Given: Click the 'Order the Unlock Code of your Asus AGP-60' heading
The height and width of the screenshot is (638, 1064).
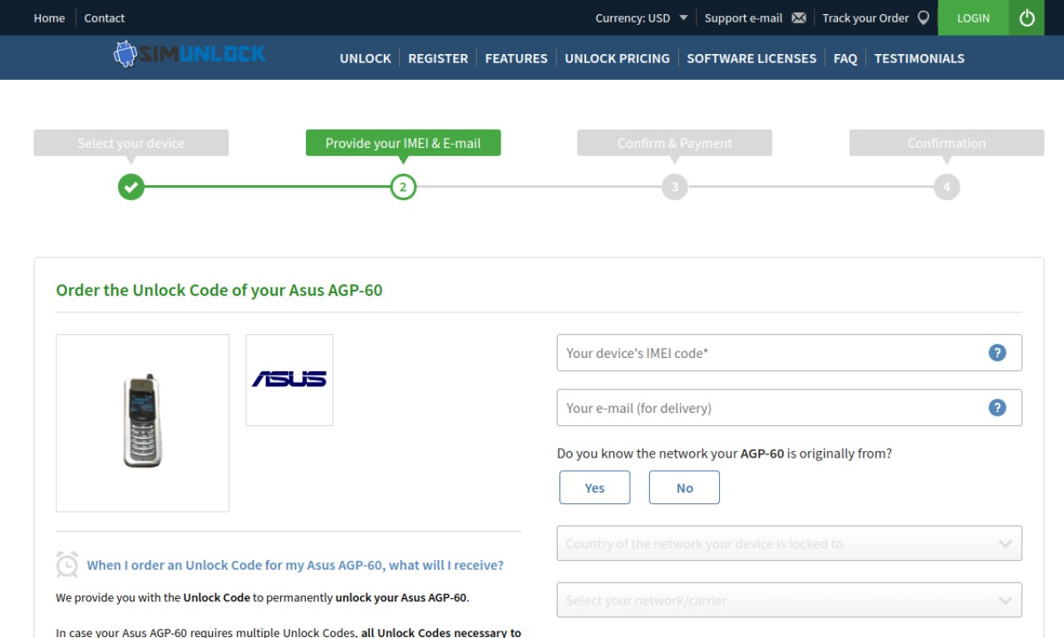Looking at the screenshot, I should pos(219,290).
